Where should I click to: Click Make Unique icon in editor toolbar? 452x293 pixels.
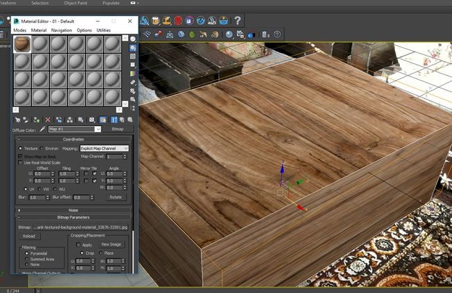(70, 120)
